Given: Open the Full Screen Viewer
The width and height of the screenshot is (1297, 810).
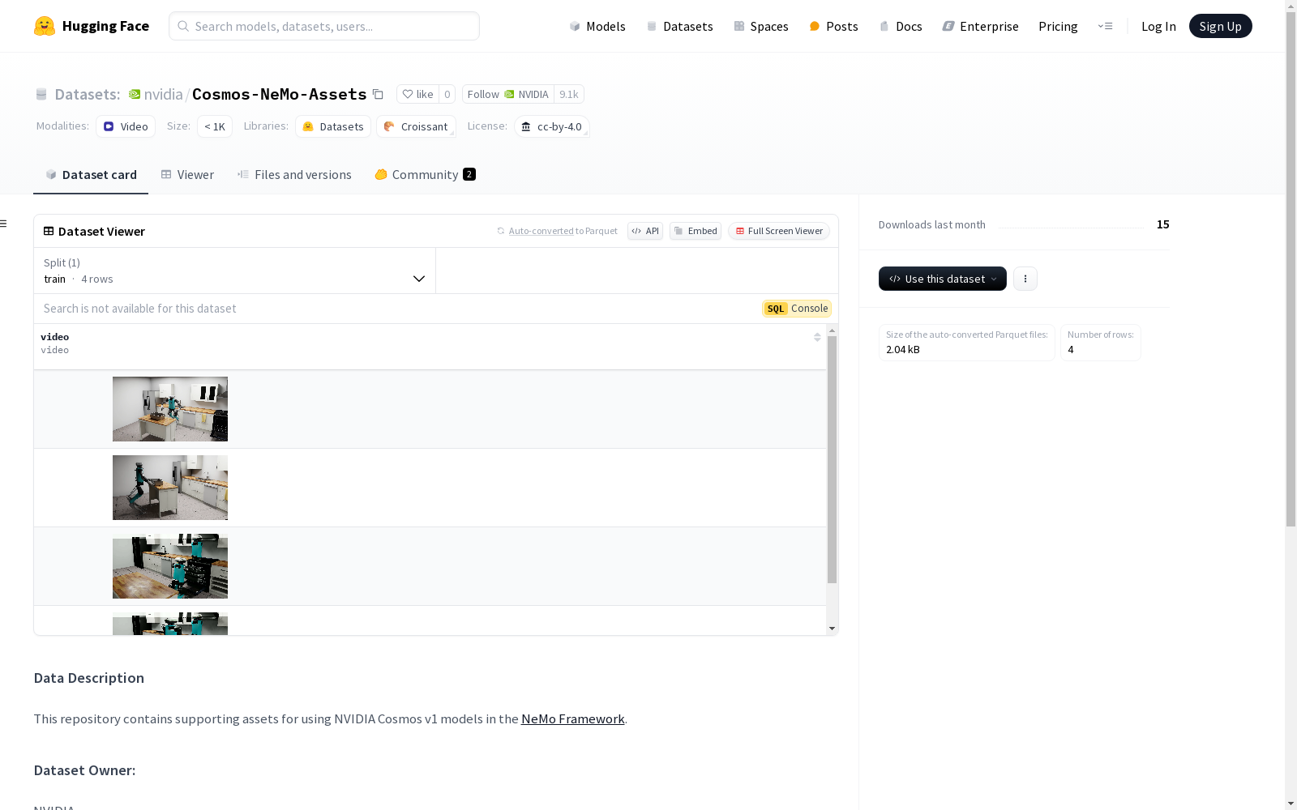Looking at the screenshot, I should pos(779,231).
